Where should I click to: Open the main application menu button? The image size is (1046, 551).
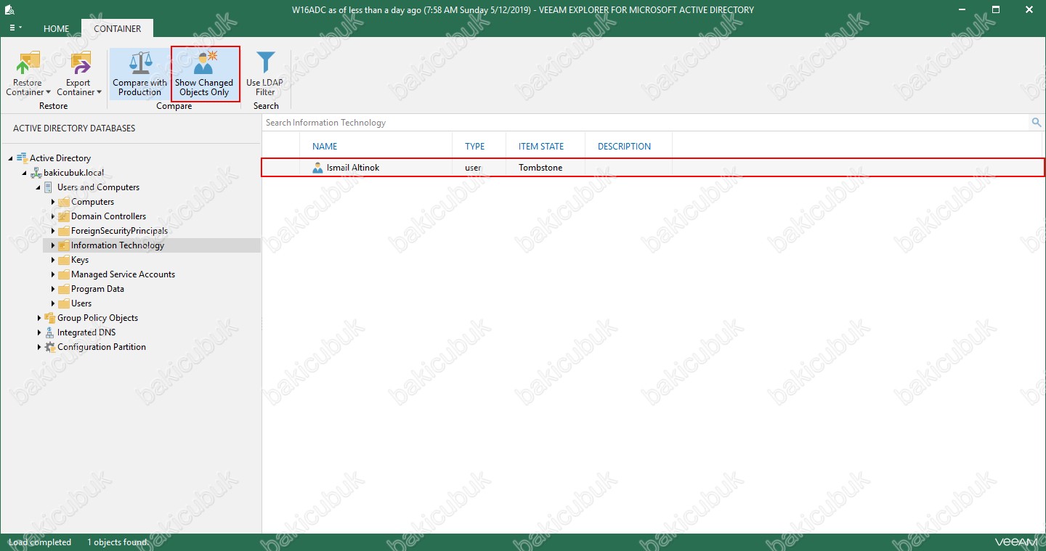pos(15,28)
